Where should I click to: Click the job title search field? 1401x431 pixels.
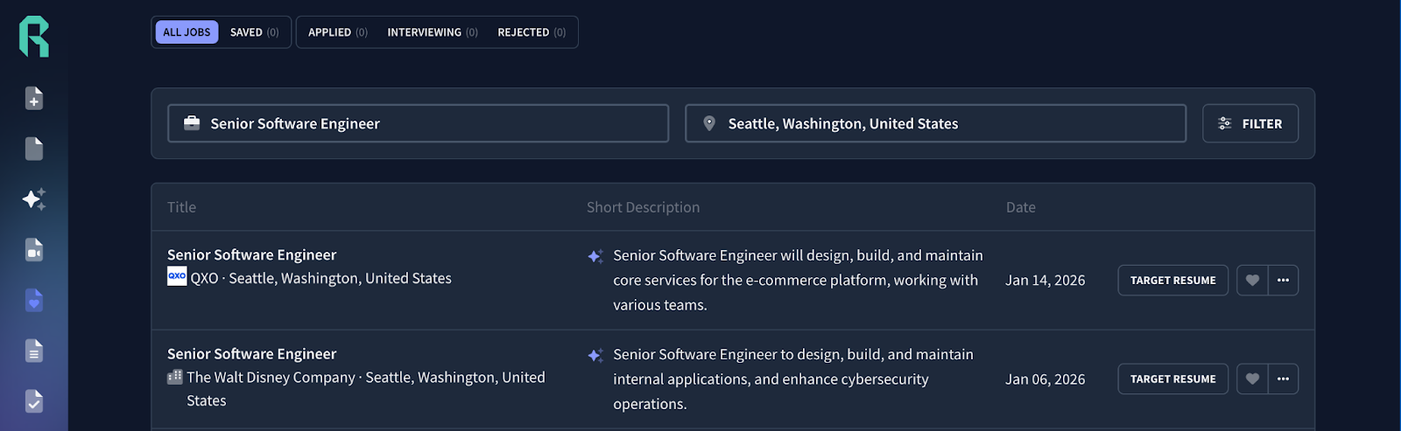(x=418, y=124)
